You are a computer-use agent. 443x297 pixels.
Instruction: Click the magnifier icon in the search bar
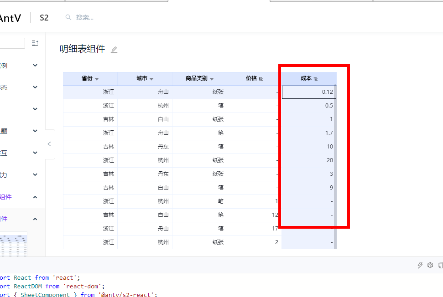click(x=68, y=18)
